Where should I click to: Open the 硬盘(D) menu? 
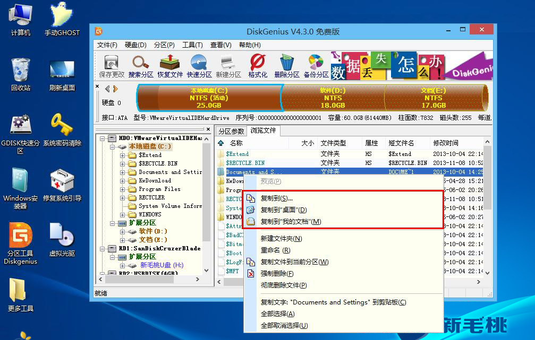pyautogui.click(x=135, y=45)
